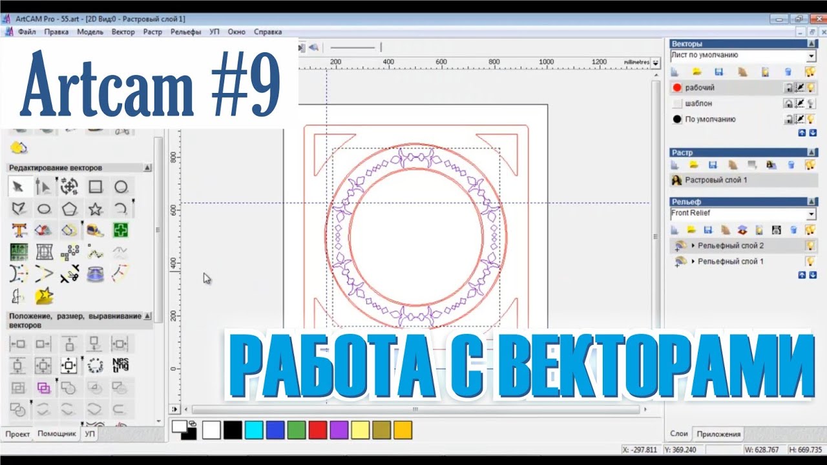Collapse Редактирование векторов section
This screenshot has height=465, width=827.
pos(147,168)
